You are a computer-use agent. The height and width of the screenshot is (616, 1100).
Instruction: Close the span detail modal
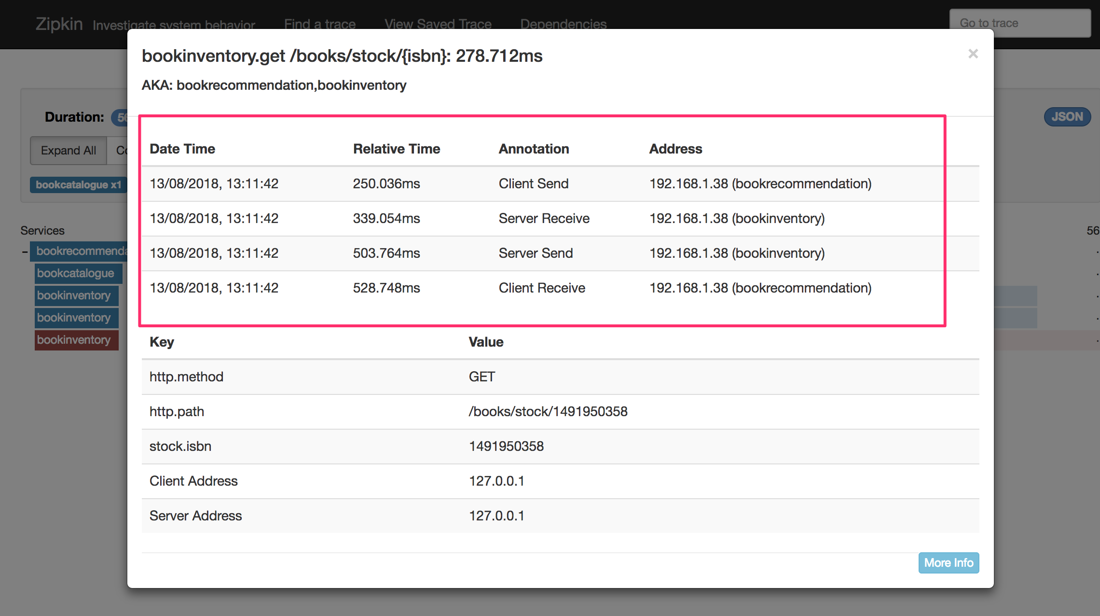point(973,54)
